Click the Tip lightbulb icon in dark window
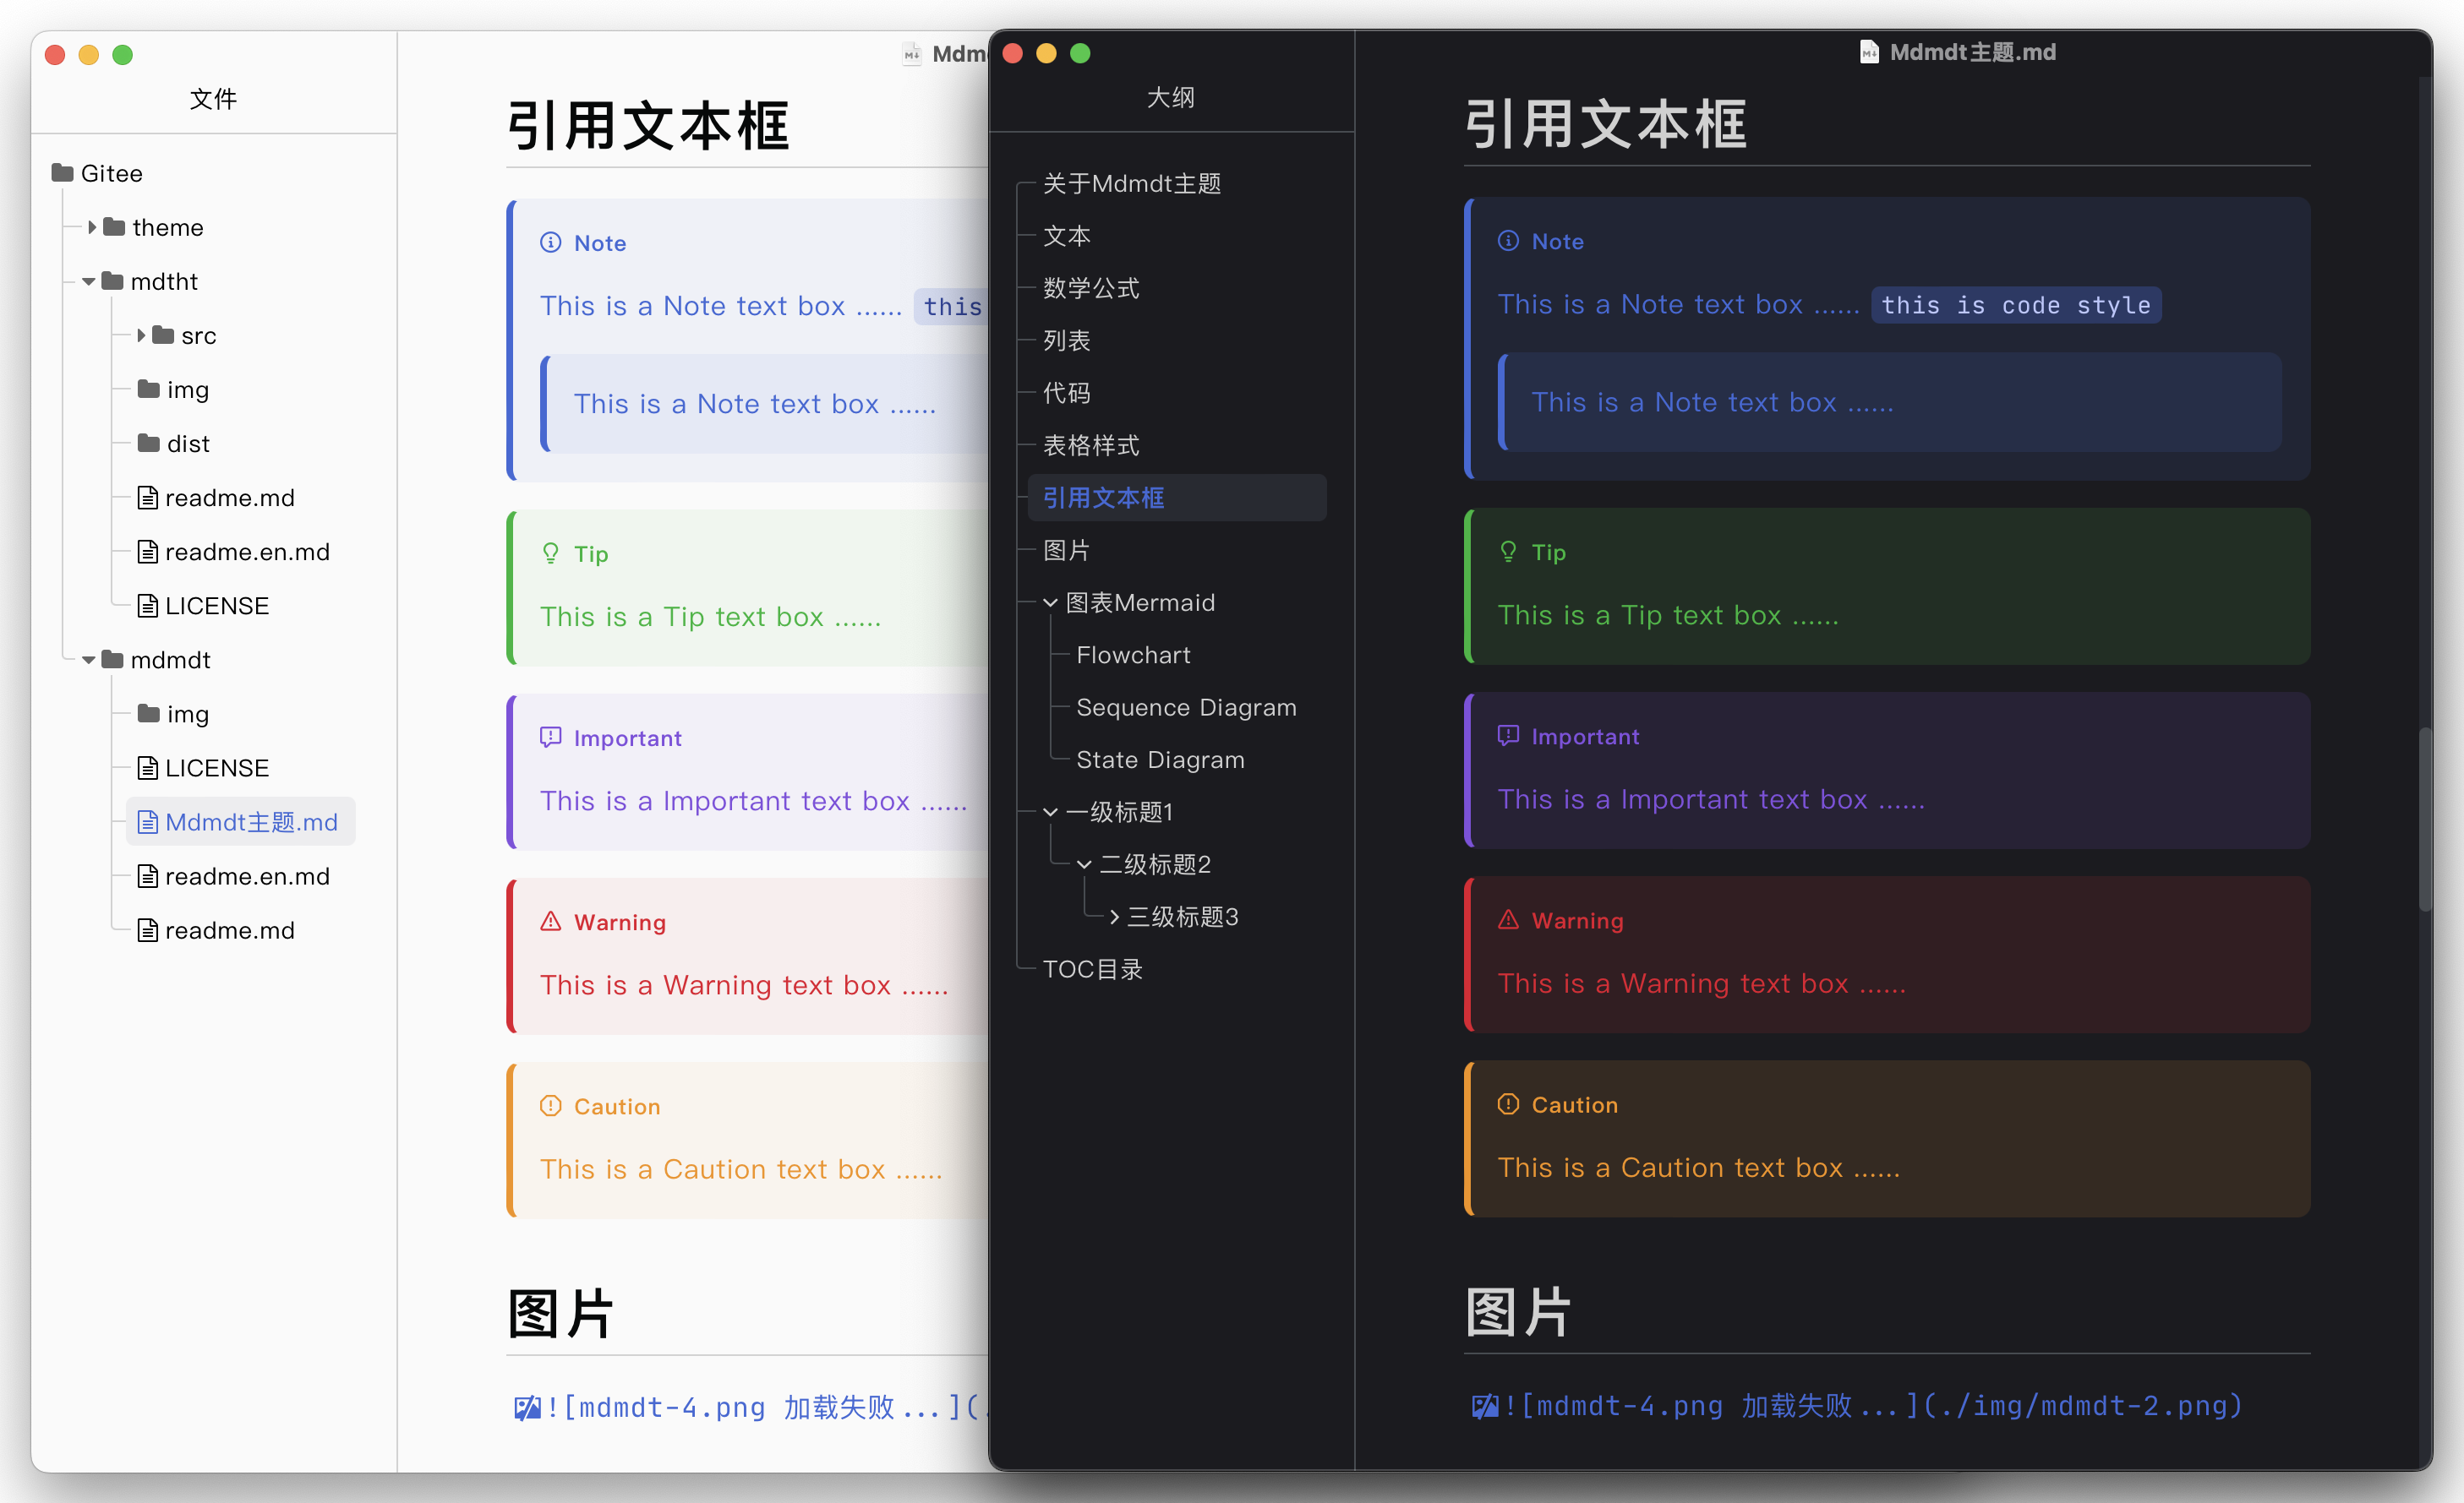 pyautogui.click(x=1508, y=552)
